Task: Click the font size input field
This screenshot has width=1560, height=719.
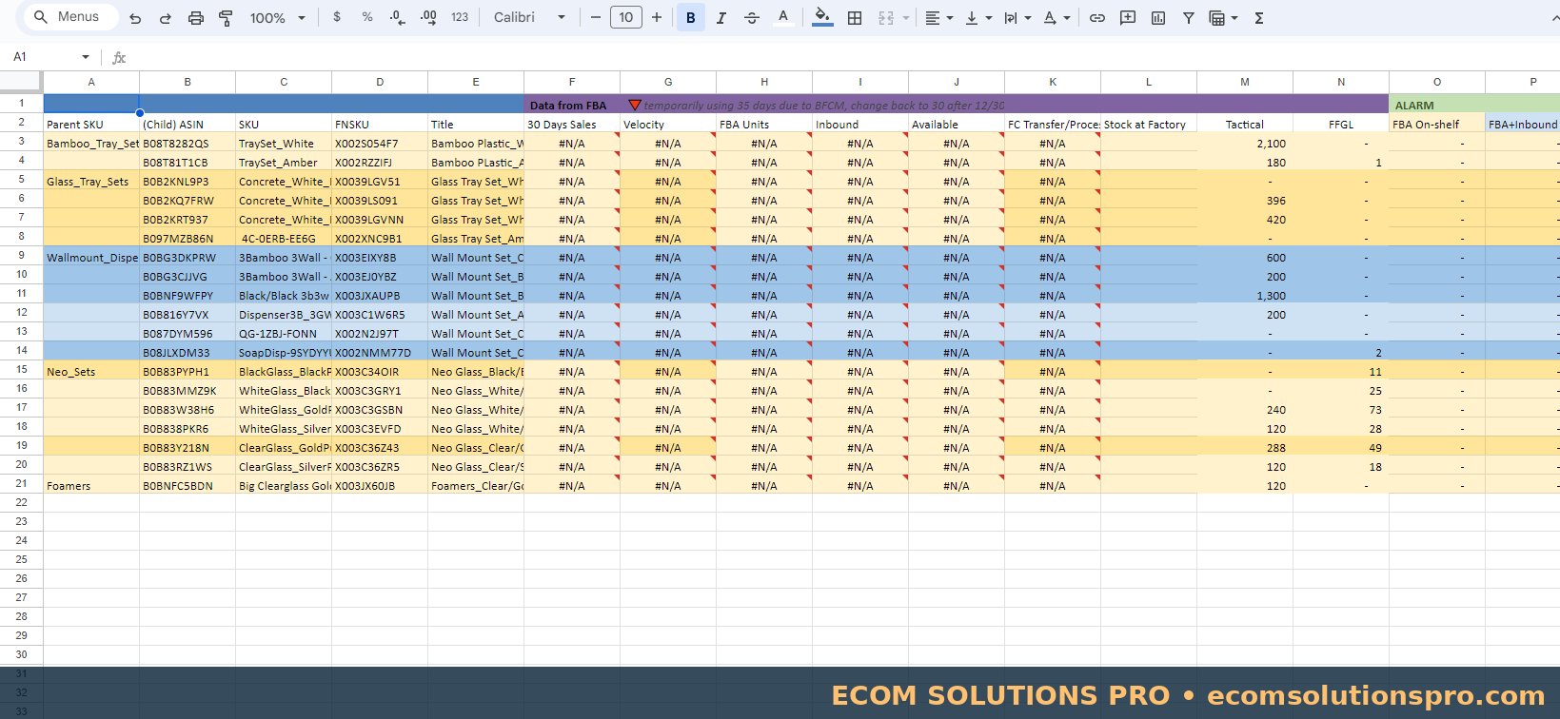Action: (x=626, y=17)
